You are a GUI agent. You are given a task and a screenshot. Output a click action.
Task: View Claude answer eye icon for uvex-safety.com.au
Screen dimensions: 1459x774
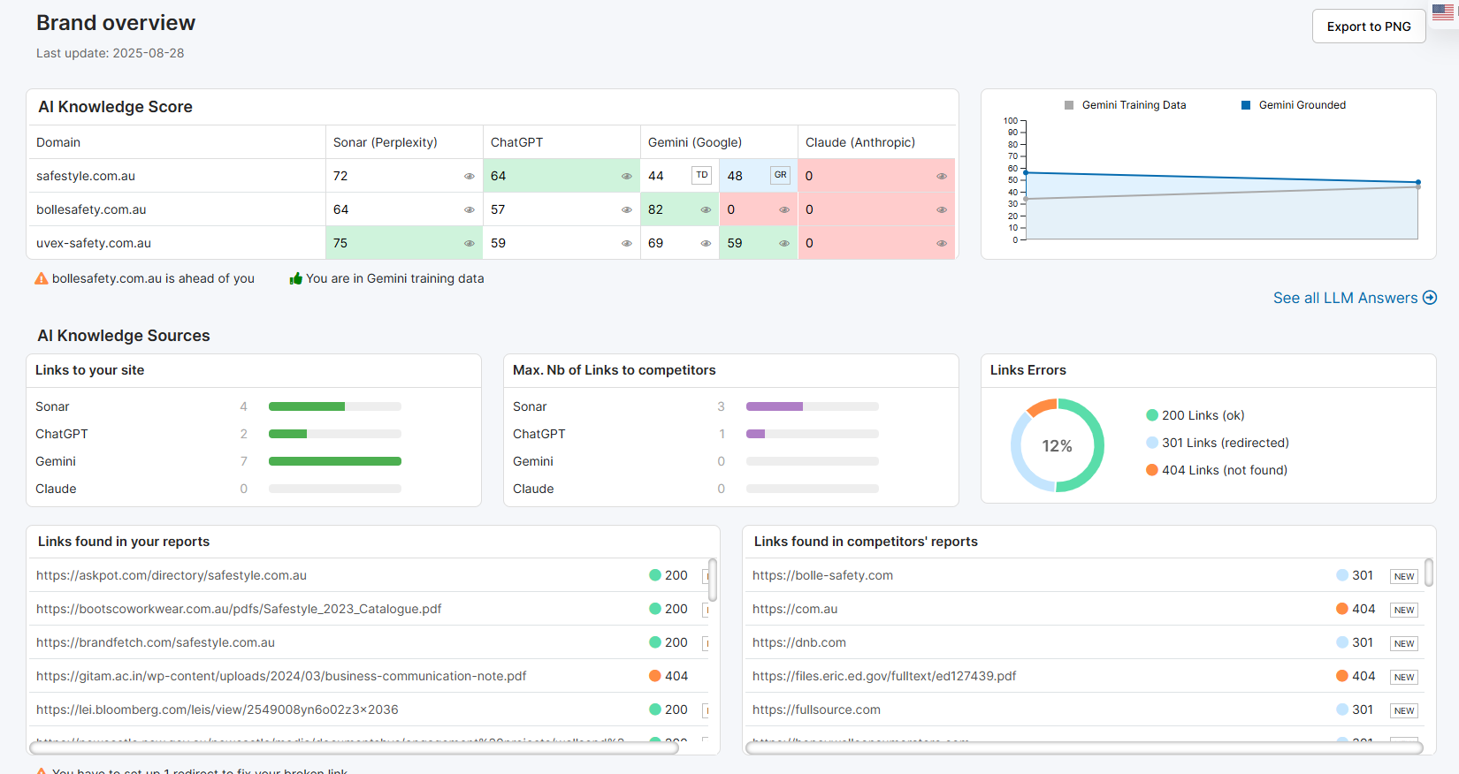point(942,243)
